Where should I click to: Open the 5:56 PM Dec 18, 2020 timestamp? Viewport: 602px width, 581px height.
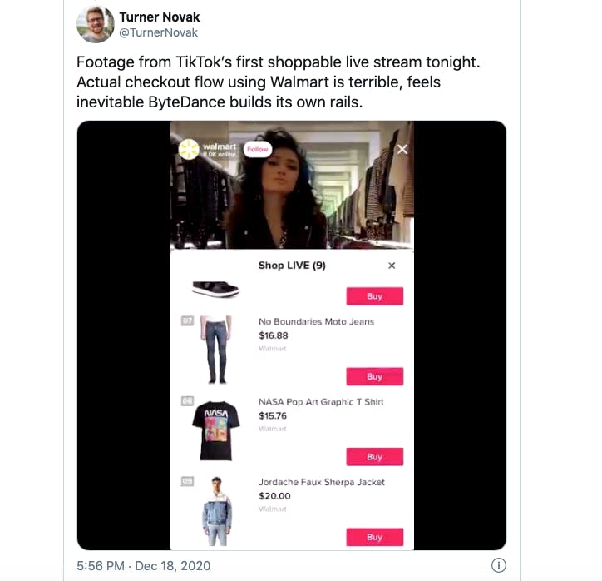click(144, 566)
